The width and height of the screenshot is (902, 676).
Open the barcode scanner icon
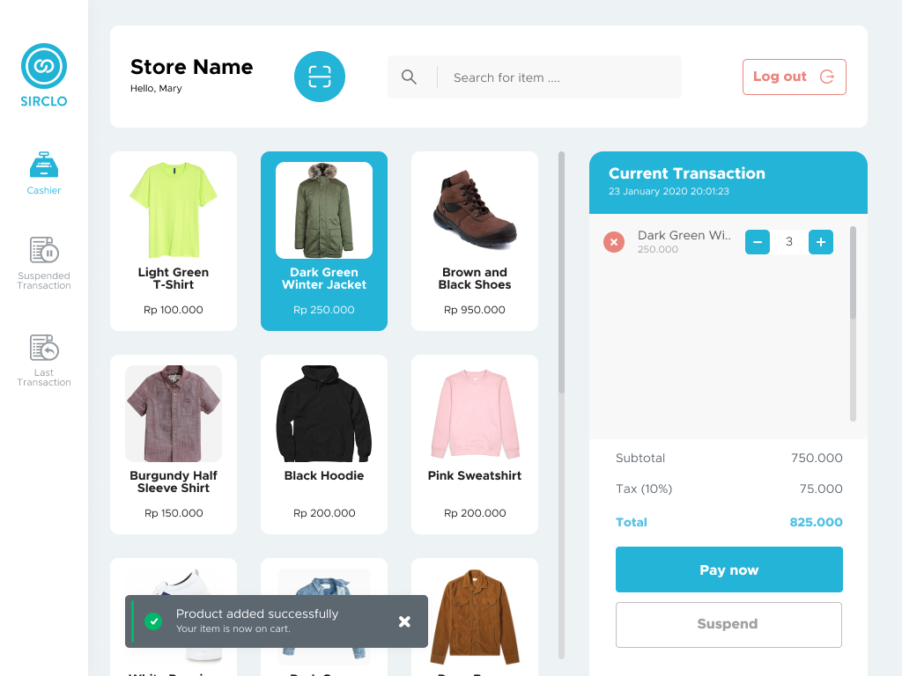tap(319, 77)
